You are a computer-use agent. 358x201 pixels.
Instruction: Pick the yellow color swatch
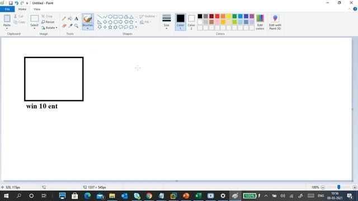click(x=229, y=16)
